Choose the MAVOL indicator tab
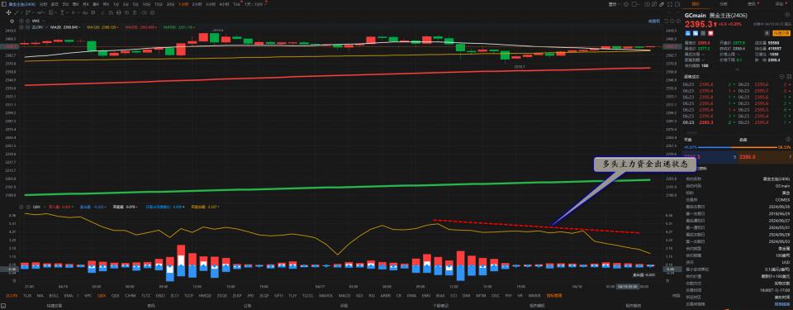This screenshot has width=793, height=310. (326, 295)
